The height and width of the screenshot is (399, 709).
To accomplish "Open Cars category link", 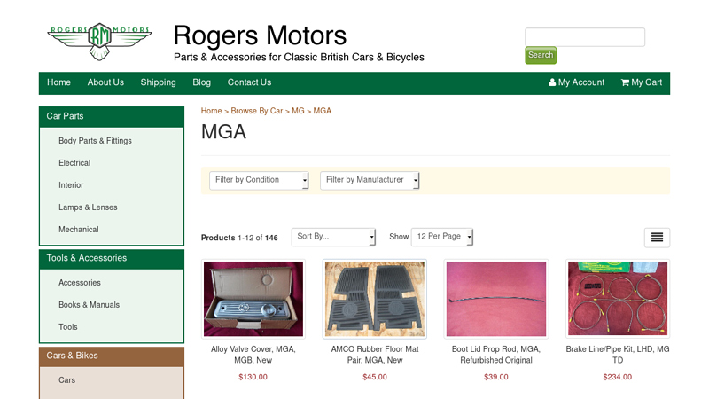I will [67, 380].
